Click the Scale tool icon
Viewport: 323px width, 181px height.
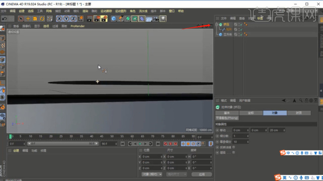35,19
